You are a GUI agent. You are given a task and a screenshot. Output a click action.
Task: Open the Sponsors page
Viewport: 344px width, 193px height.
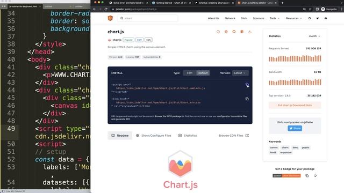pos(259,18)
